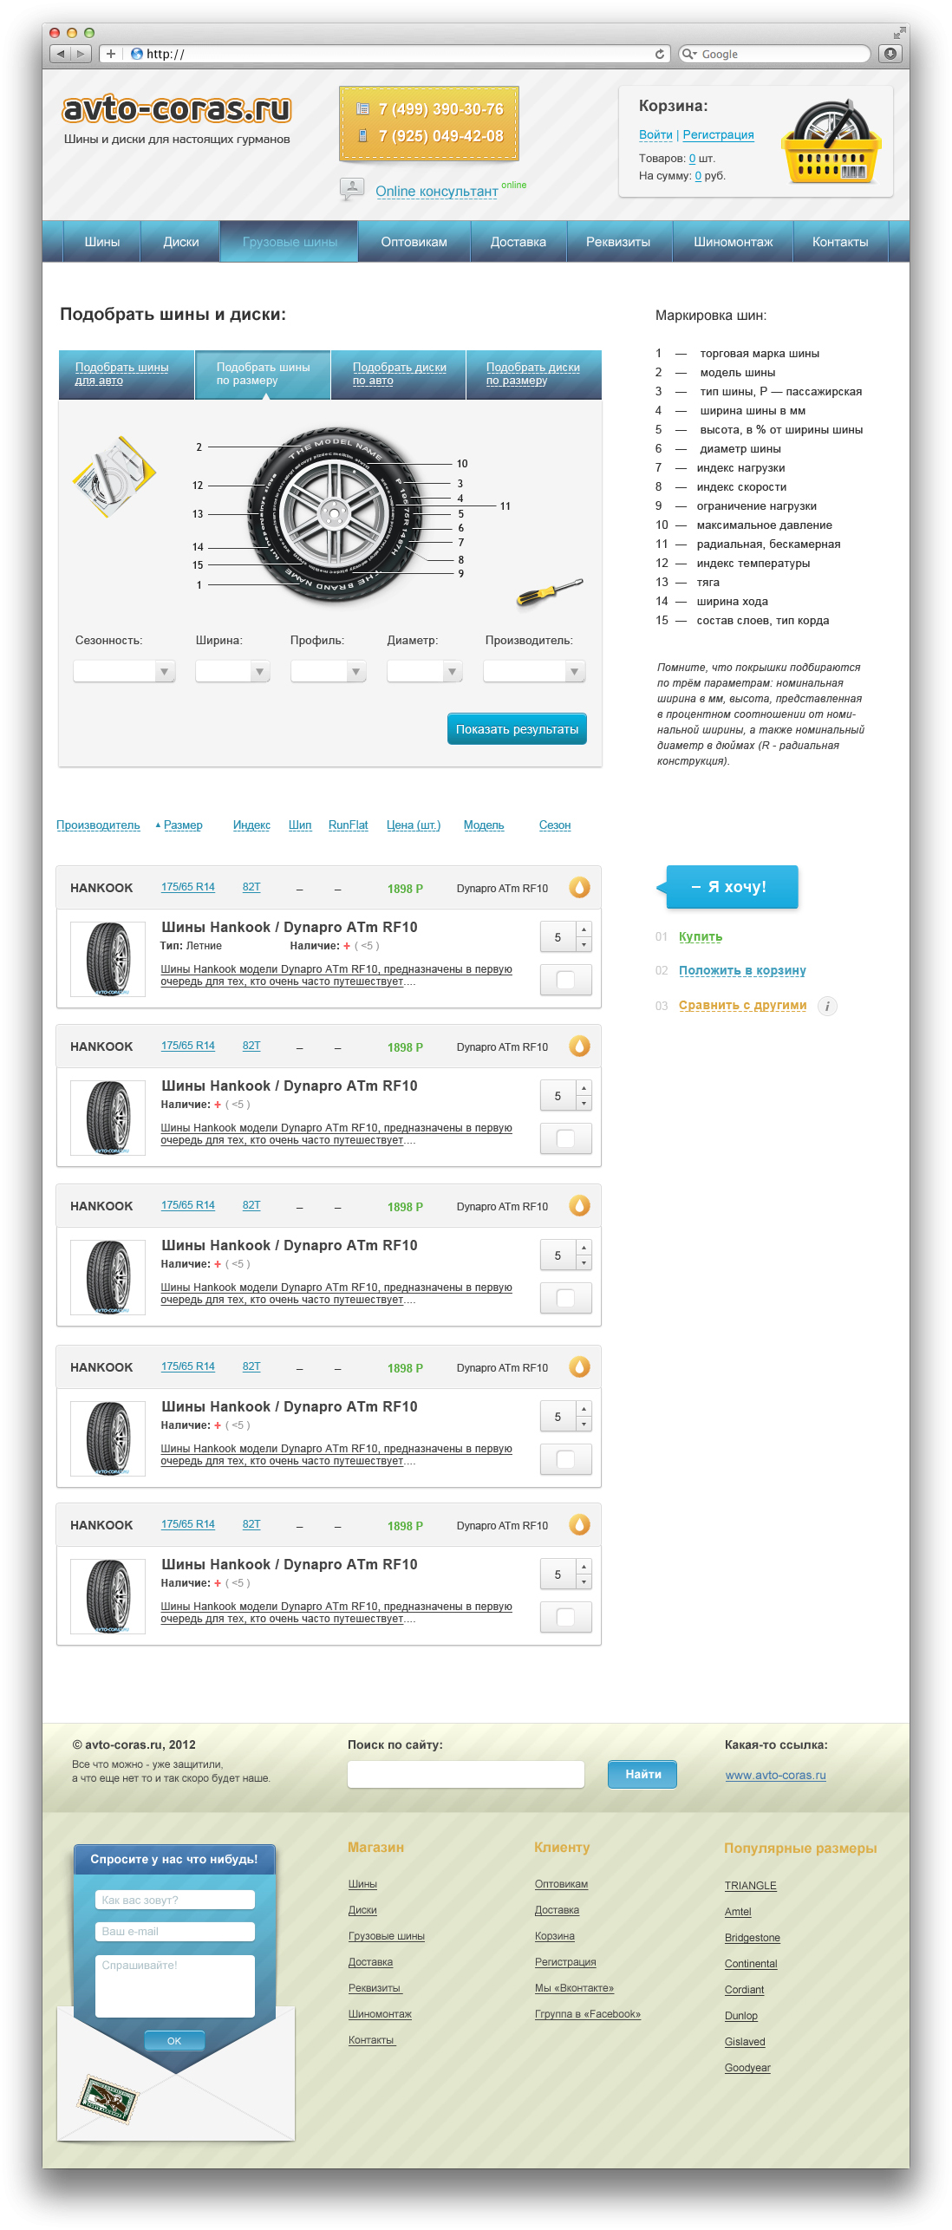Click the browser back arrow
The height and width of the screenshot is (2230, 952).
coord(60,54)
